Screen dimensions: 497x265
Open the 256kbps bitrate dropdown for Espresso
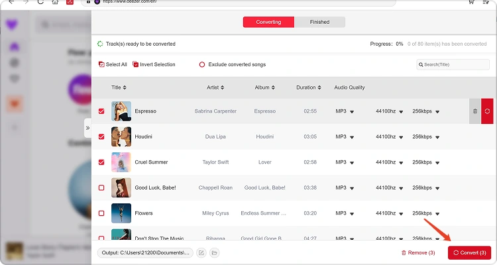point(425,111)
